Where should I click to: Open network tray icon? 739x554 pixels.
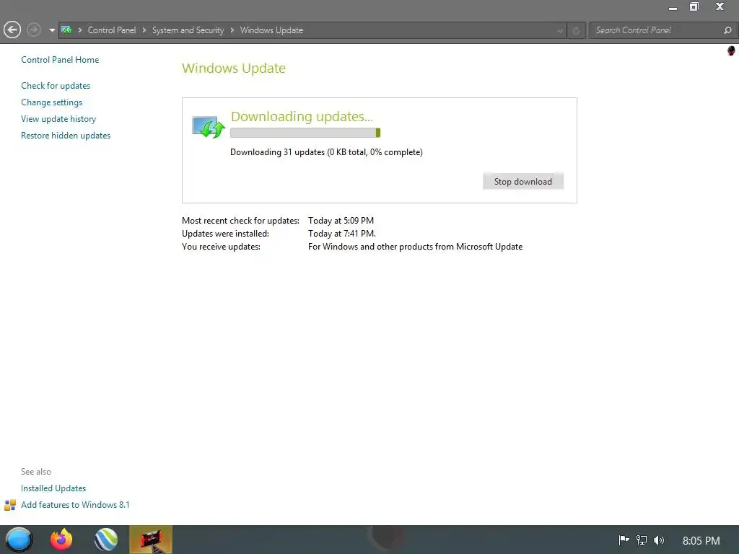642,540
